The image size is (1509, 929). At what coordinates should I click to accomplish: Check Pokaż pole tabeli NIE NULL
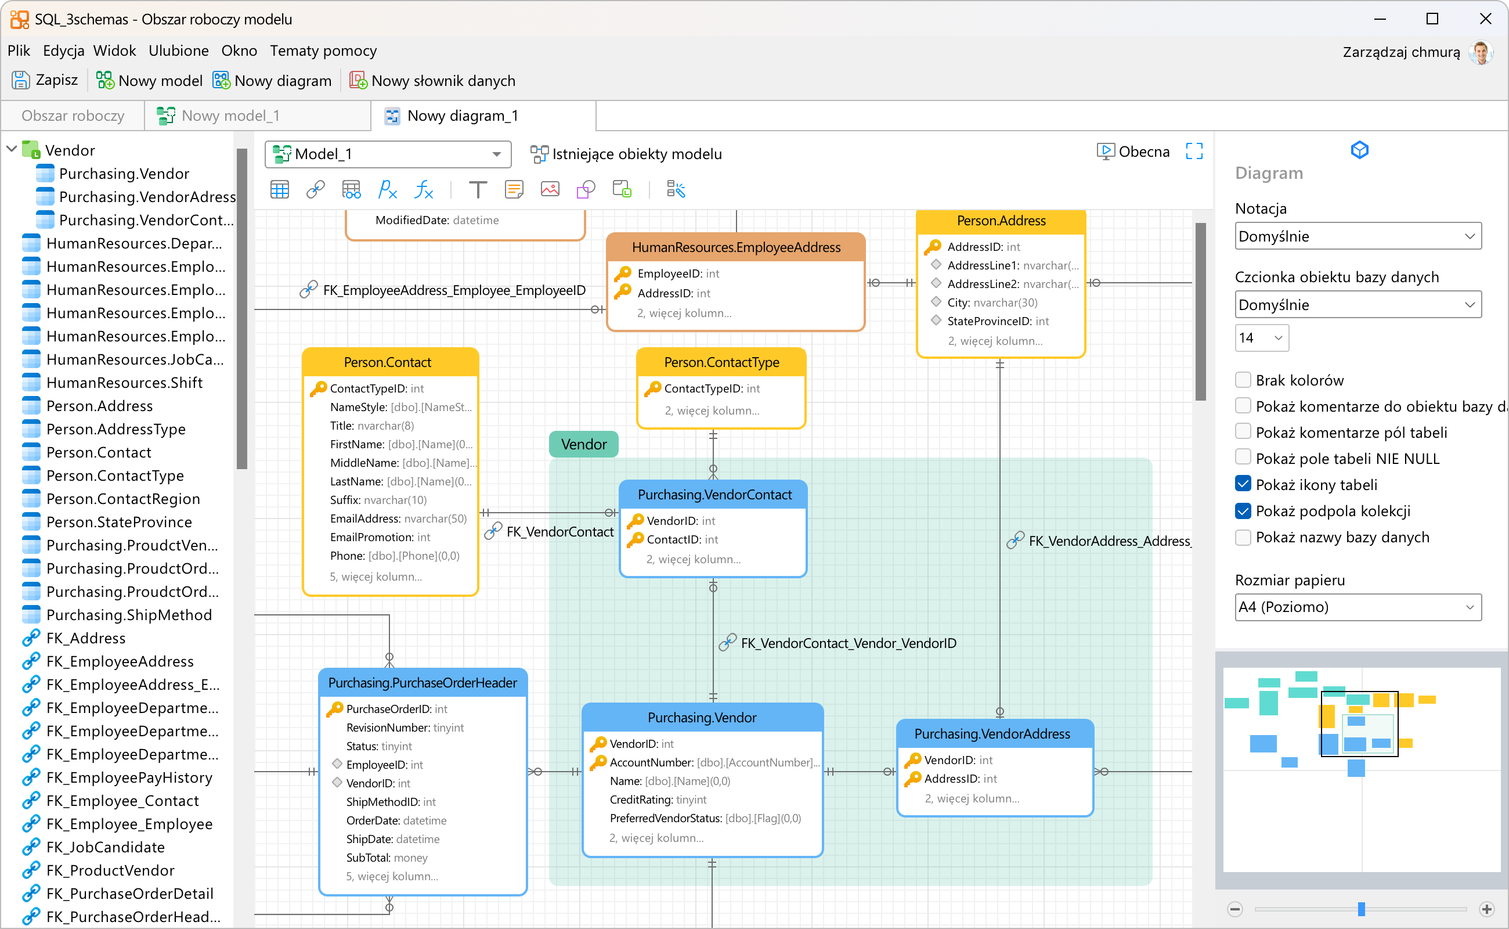pyautogui.click(x=1243, y=458)
